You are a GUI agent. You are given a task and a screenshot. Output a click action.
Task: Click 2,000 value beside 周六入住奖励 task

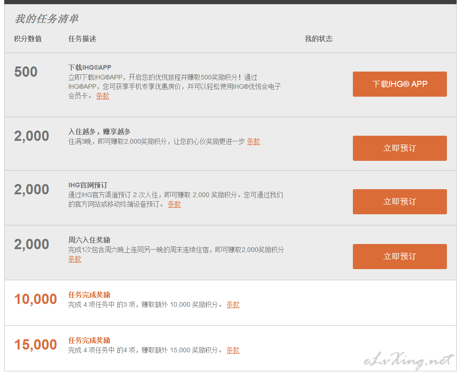(32, 244)
